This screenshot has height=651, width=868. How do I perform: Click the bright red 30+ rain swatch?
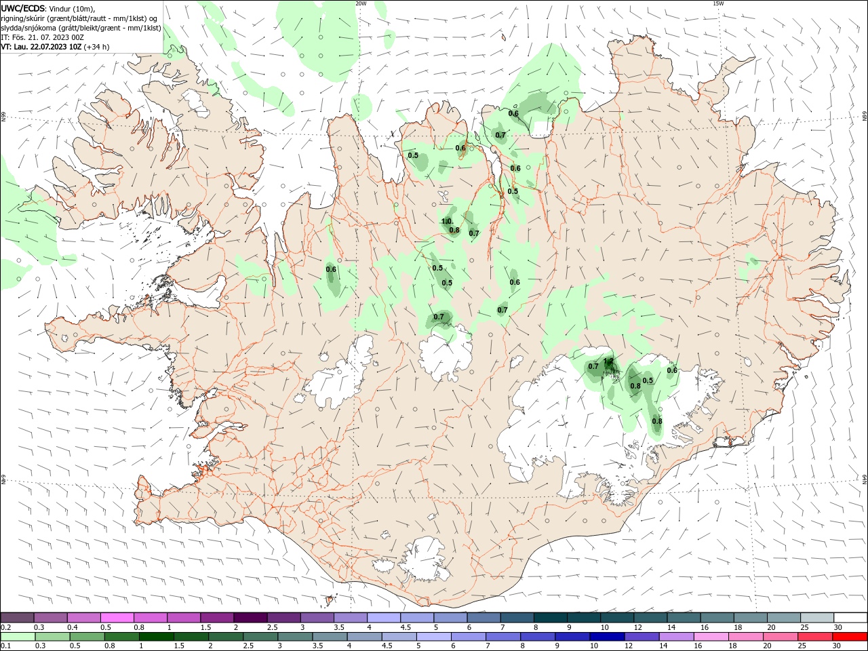[850, 637]
